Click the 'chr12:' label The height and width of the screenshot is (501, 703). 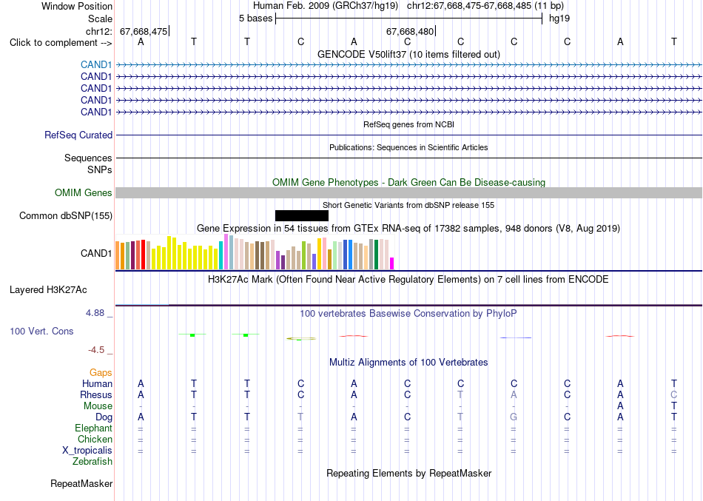pyautogui.click(x=99, y=31)
